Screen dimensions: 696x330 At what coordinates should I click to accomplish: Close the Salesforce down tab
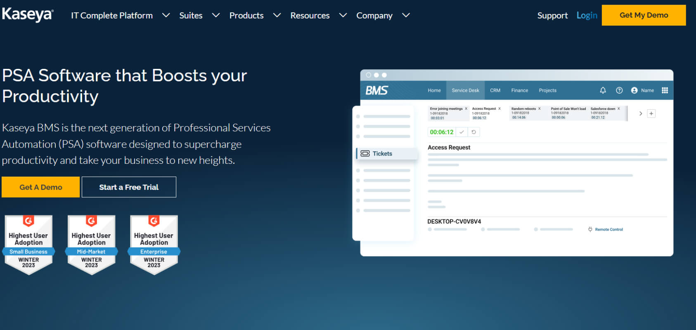[618, 109]
